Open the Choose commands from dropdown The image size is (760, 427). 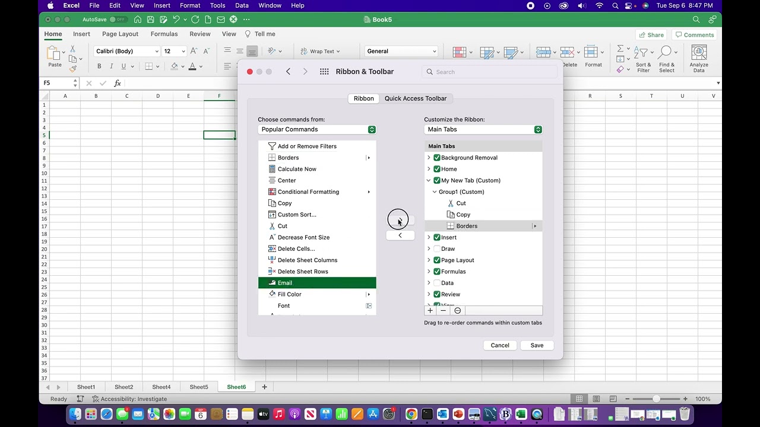tap(317, 129)
